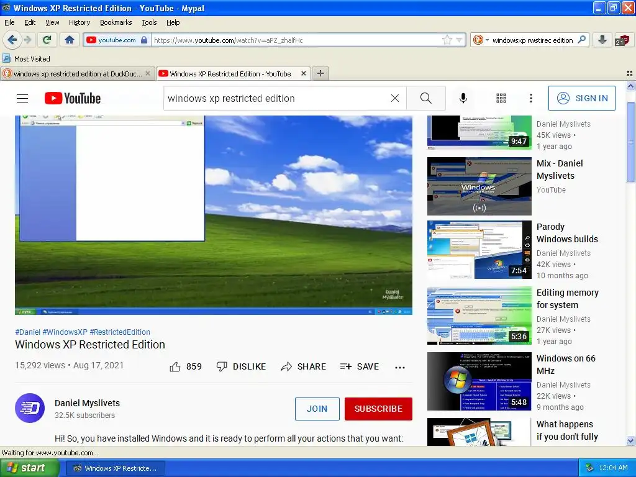Click the SIGN IN button

581,98
